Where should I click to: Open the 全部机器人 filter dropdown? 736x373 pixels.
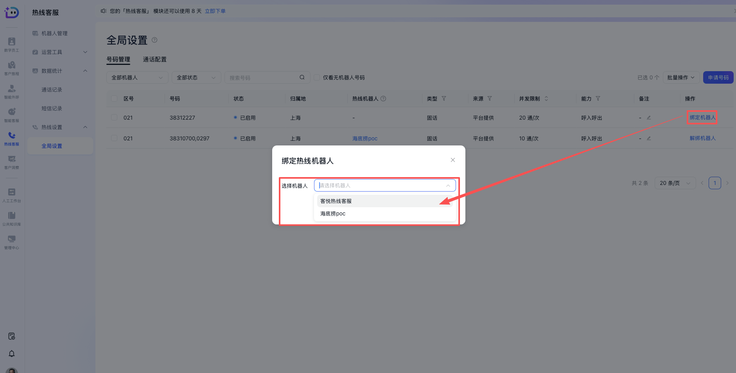click(x=137, y=77)
